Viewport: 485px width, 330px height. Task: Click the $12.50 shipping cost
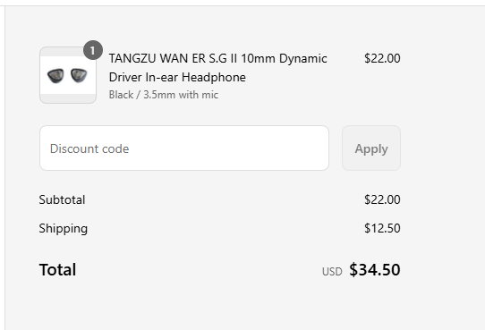coord(382,228)
